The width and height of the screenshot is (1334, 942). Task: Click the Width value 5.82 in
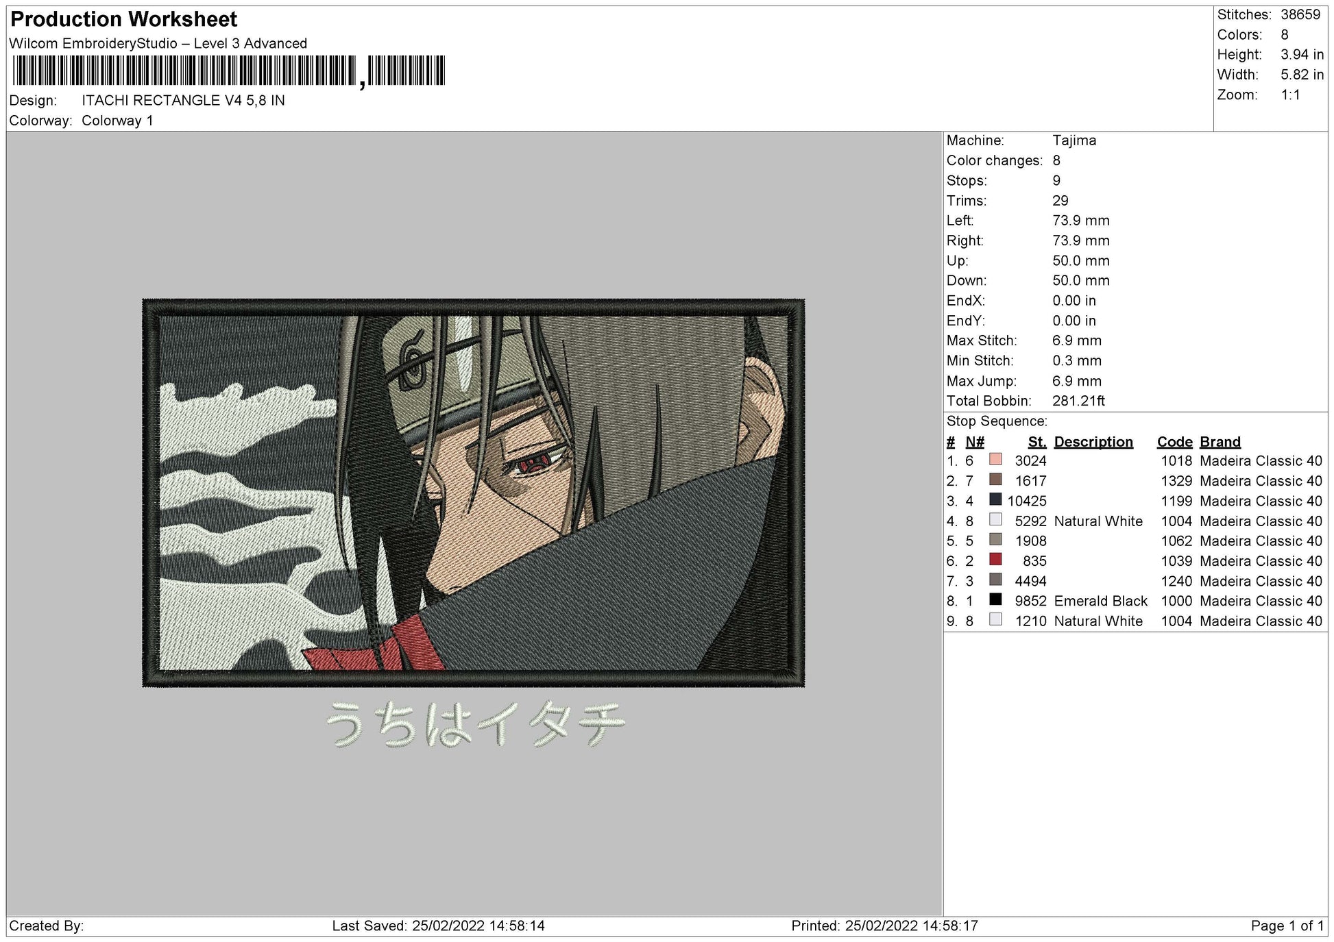pyautogui.click(x=1302, y=75)
